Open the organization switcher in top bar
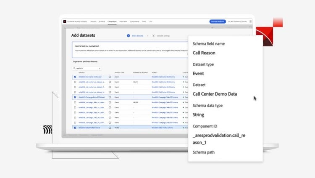The height and width of the screenshot is (178, 315). pyautogui.click(x=238, y=21)
